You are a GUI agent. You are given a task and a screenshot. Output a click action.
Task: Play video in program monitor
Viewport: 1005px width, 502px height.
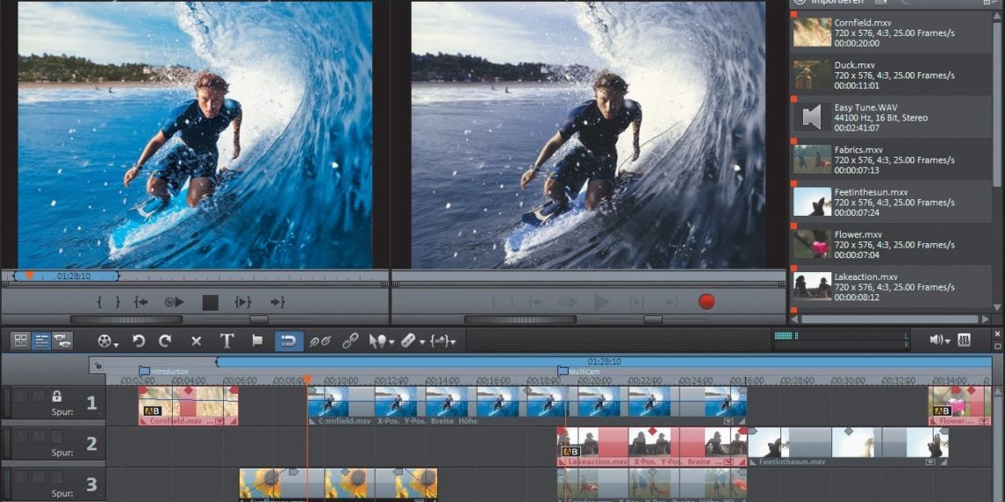(x=601, y=301)
